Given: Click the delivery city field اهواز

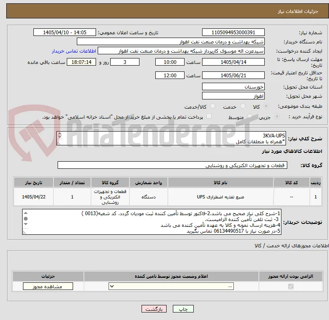Looking at the screenshot, I should point(233,96).
